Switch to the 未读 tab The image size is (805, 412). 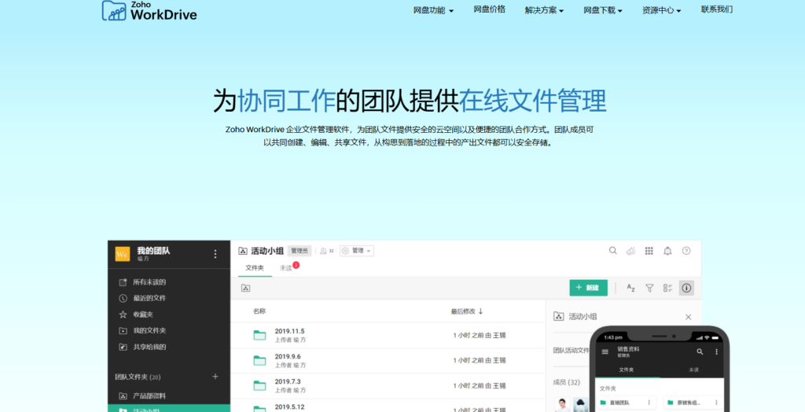(286, 268)
